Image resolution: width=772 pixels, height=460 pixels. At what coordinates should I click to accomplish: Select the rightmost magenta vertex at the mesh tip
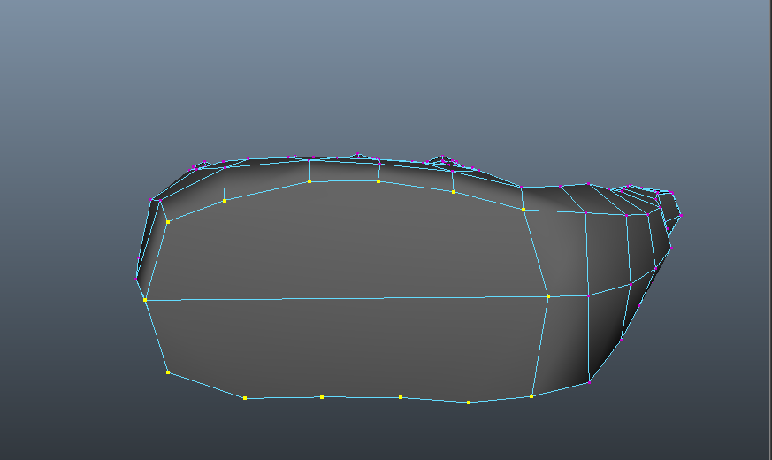pyautogui.click(x=680, y=215)
